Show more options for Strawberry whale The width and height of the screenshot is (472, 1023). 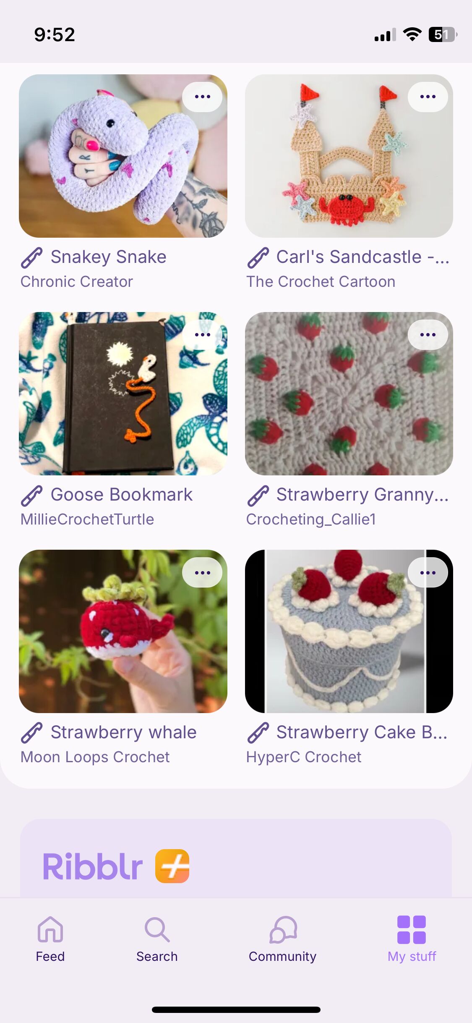202,572
